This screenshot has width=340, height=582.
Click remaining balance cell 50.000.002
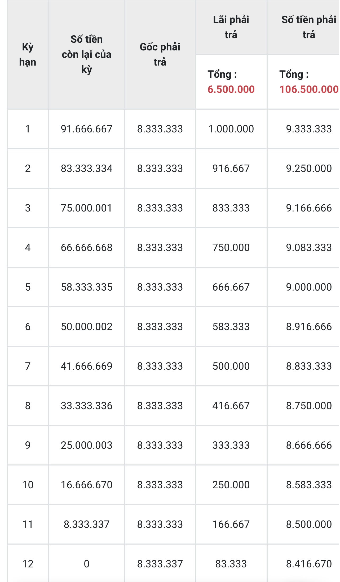coord(86,327)
